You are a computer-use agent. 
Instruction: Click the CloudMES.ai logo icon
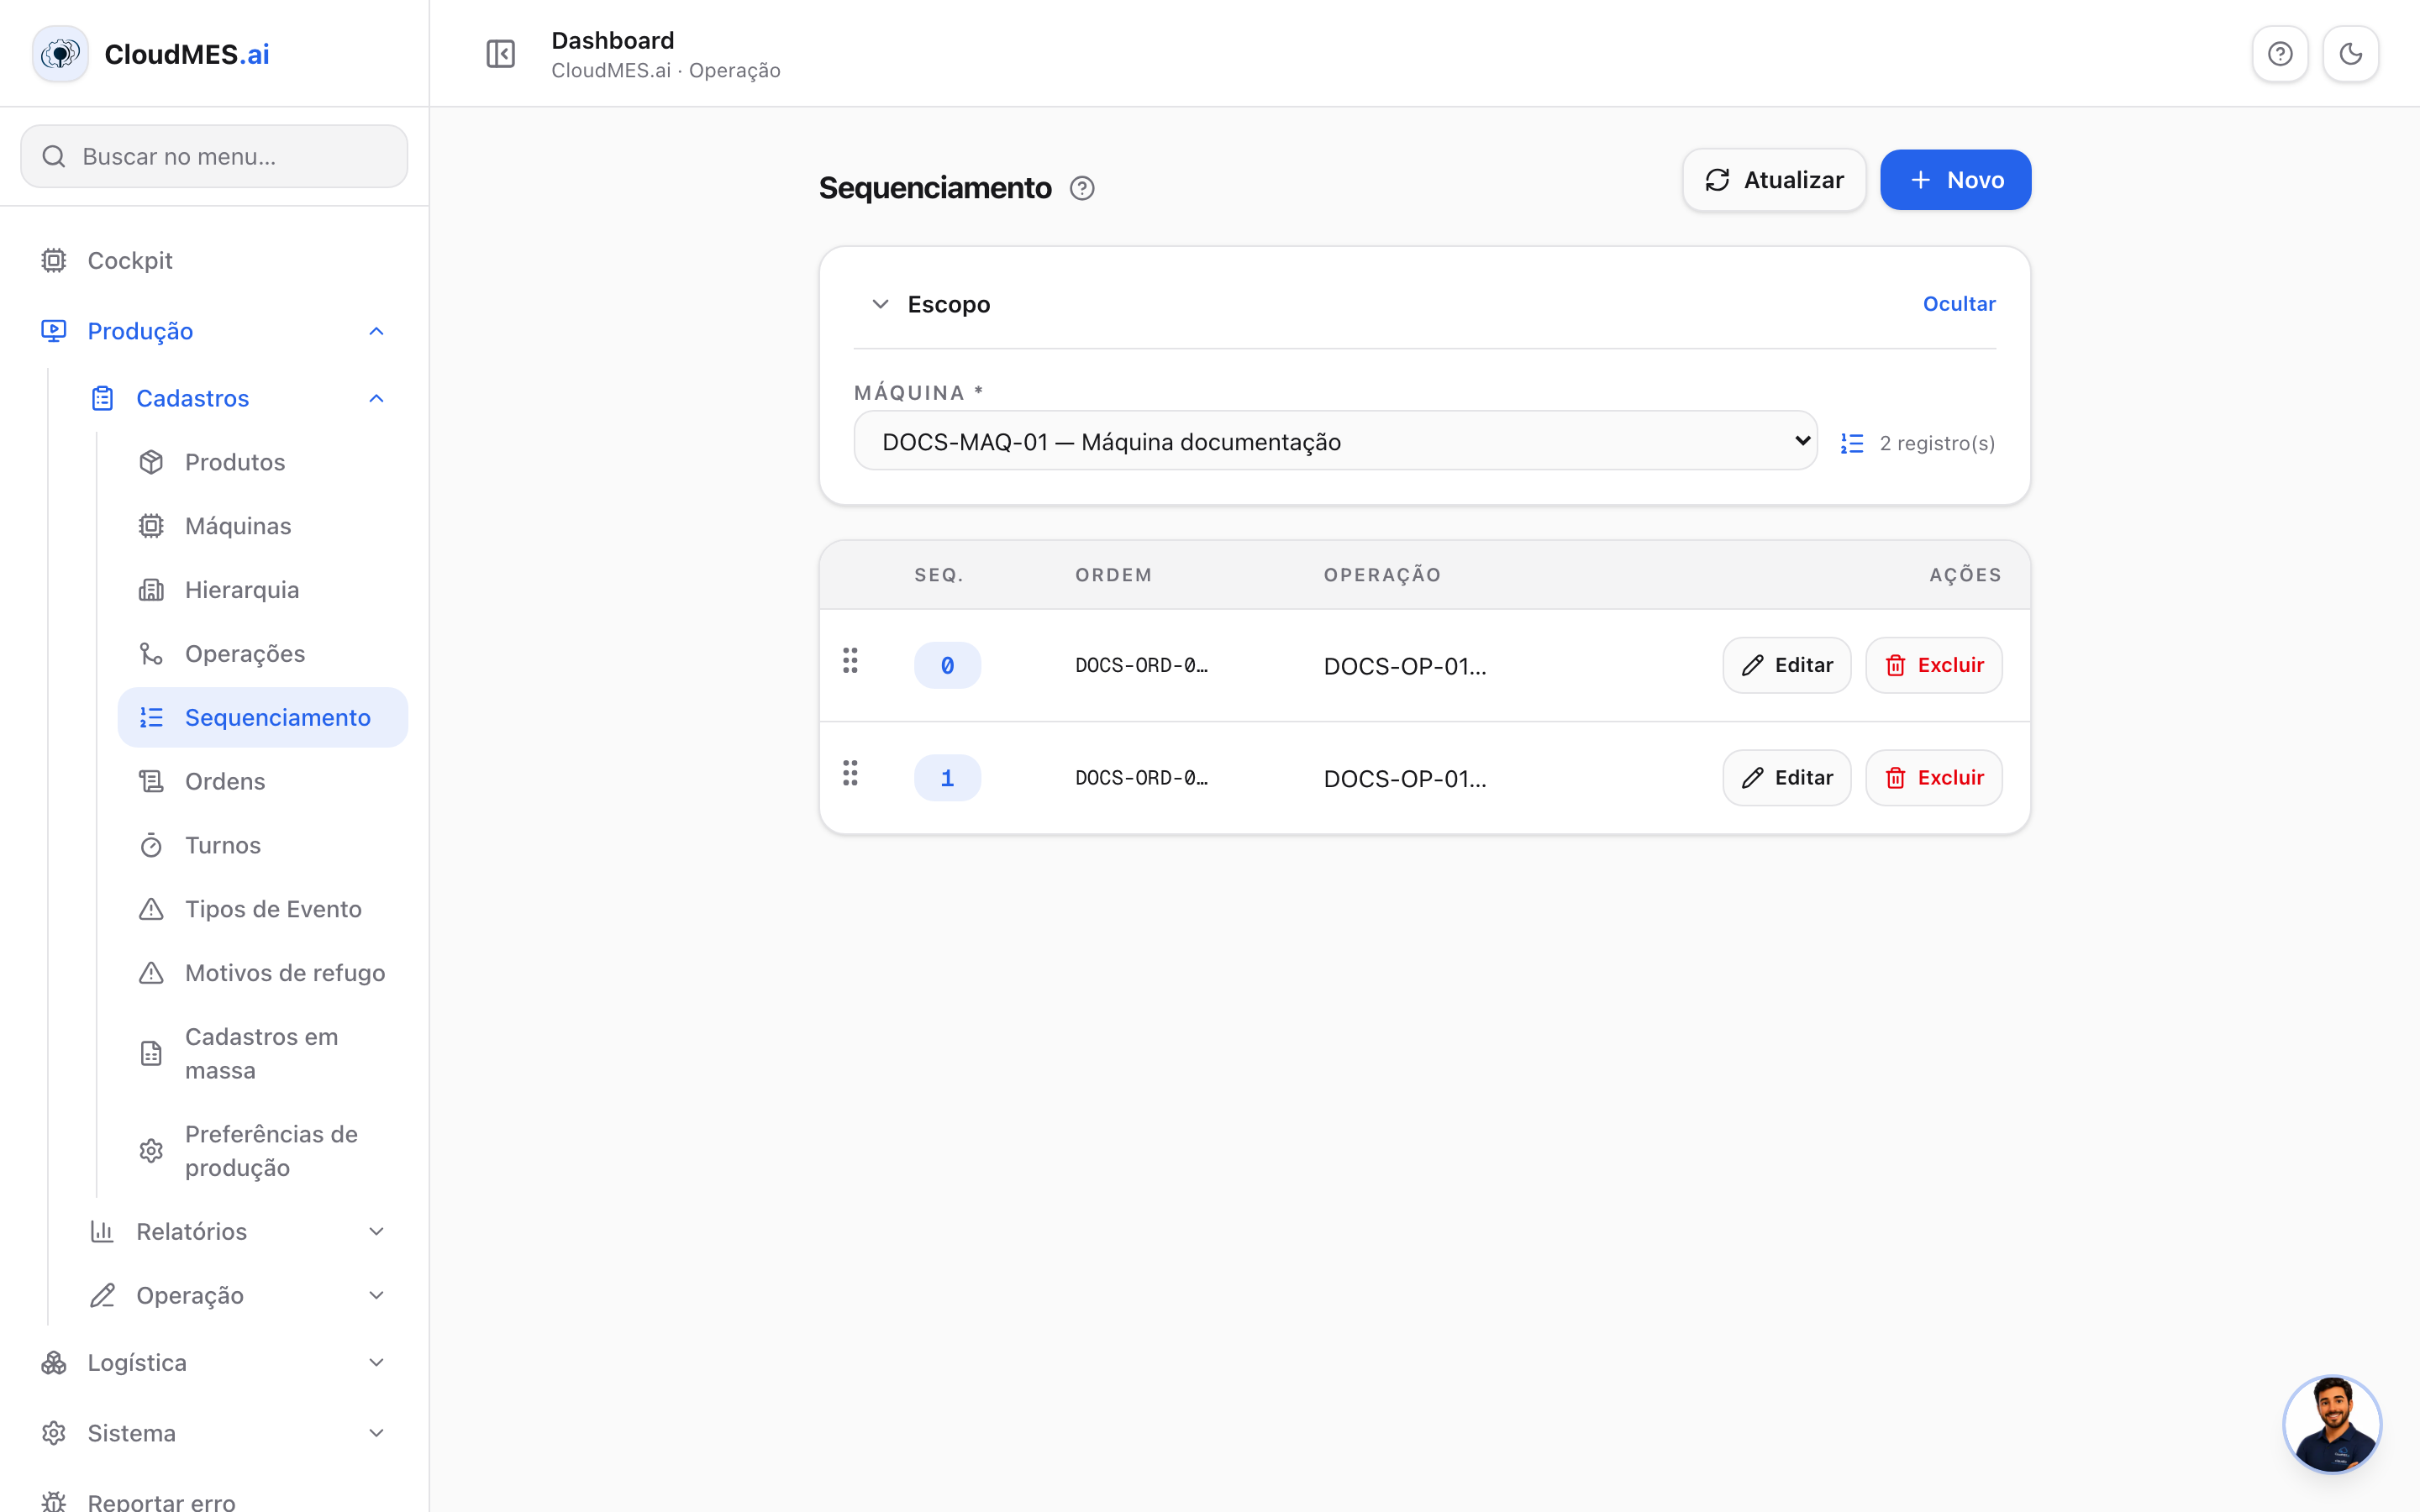tap(60, 54)
